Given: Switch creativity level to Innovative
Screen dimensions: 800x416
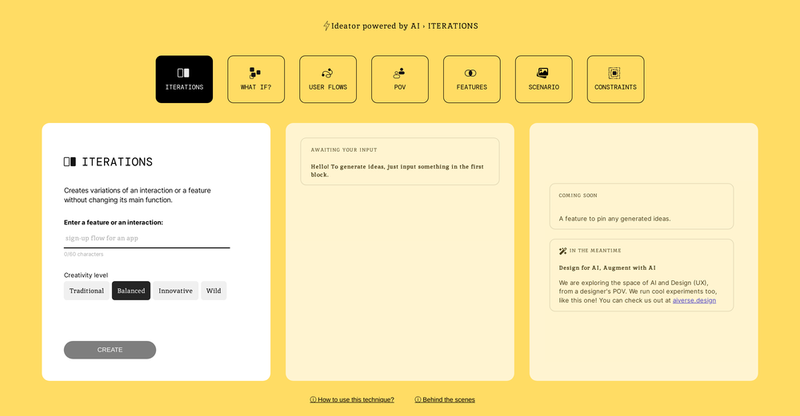Looking at the screenshot, I should coord(175,291).
